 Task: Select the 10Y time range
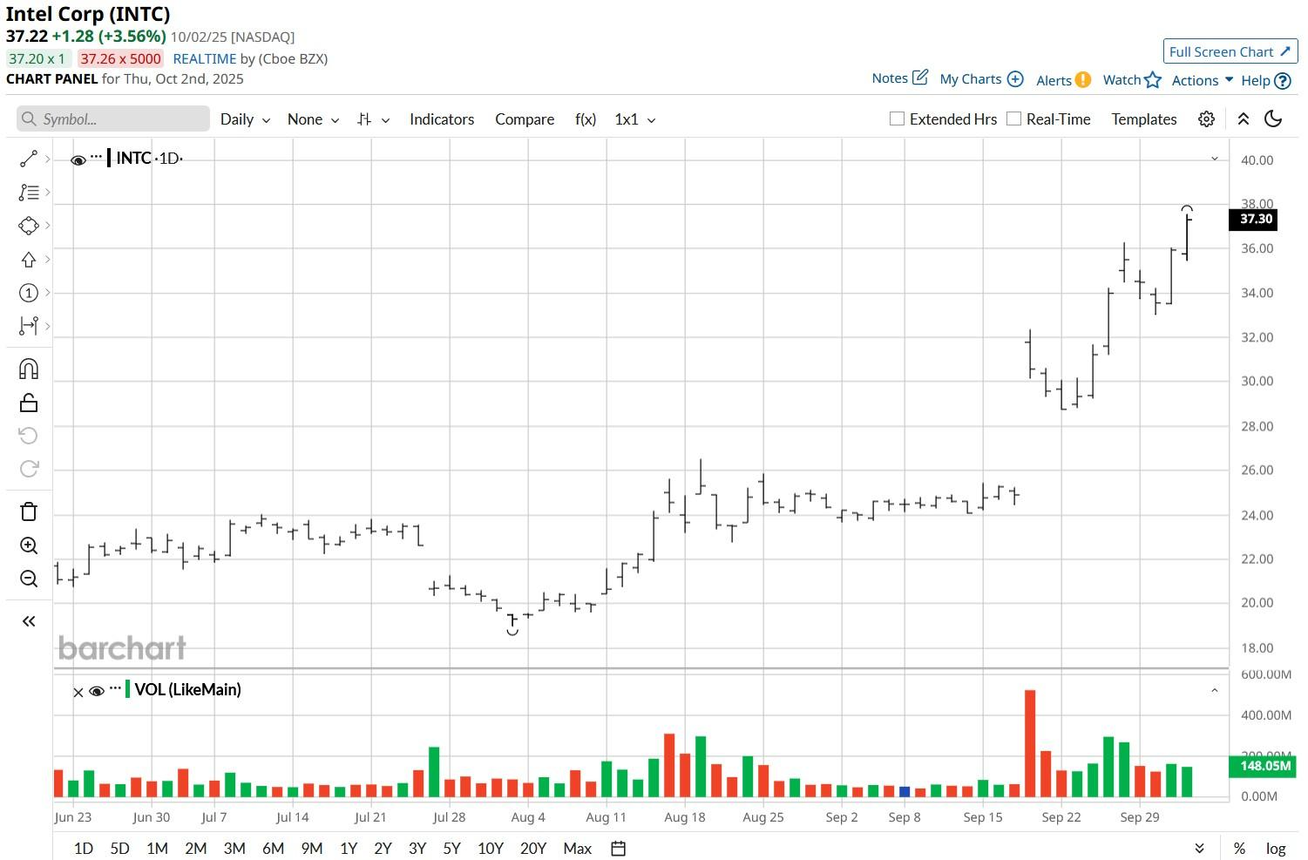point(491,849)
